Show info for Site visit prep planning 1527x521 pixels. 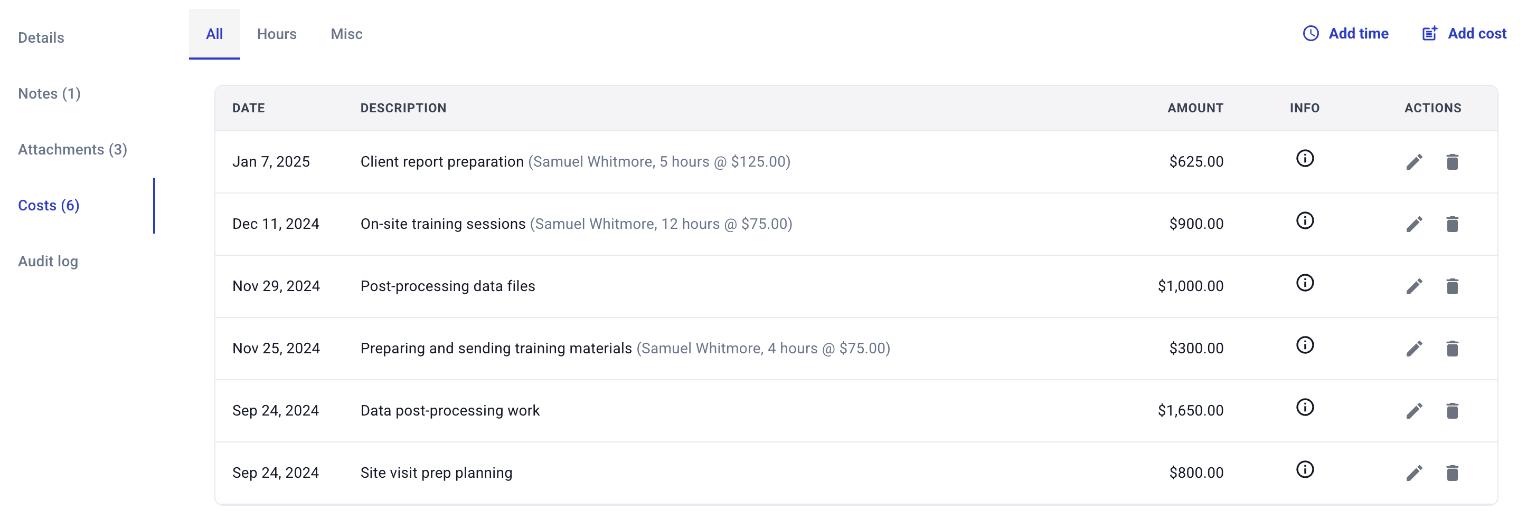click(1304, 469)
